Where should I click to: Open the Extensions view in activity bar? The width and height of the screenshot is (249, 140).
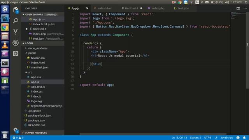coord(16,54)
